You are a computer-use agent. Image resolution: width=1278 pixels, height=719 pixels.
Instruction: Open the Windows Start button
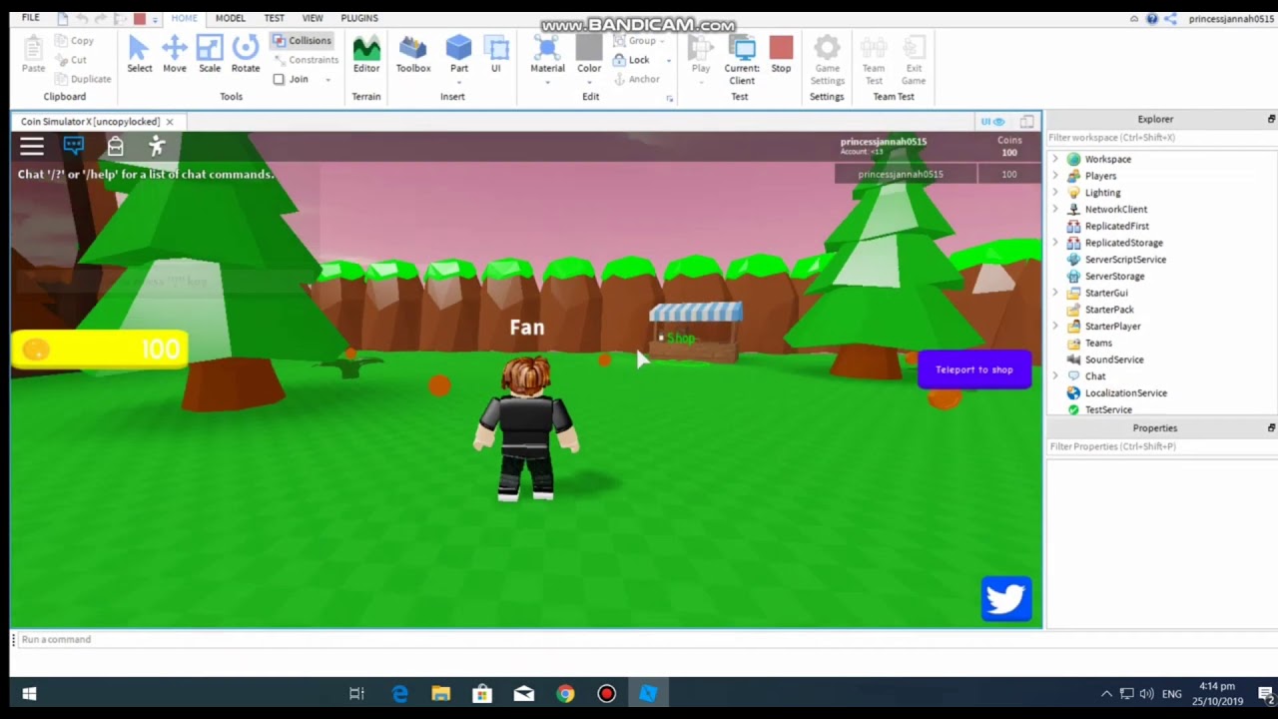point(29,694)
